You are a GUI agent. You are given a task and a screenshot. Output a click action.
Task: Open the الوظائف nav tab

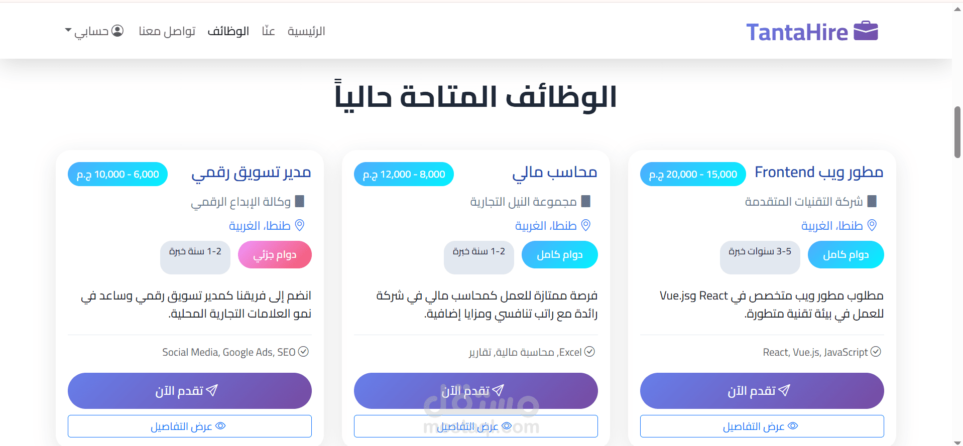point(228,31)
